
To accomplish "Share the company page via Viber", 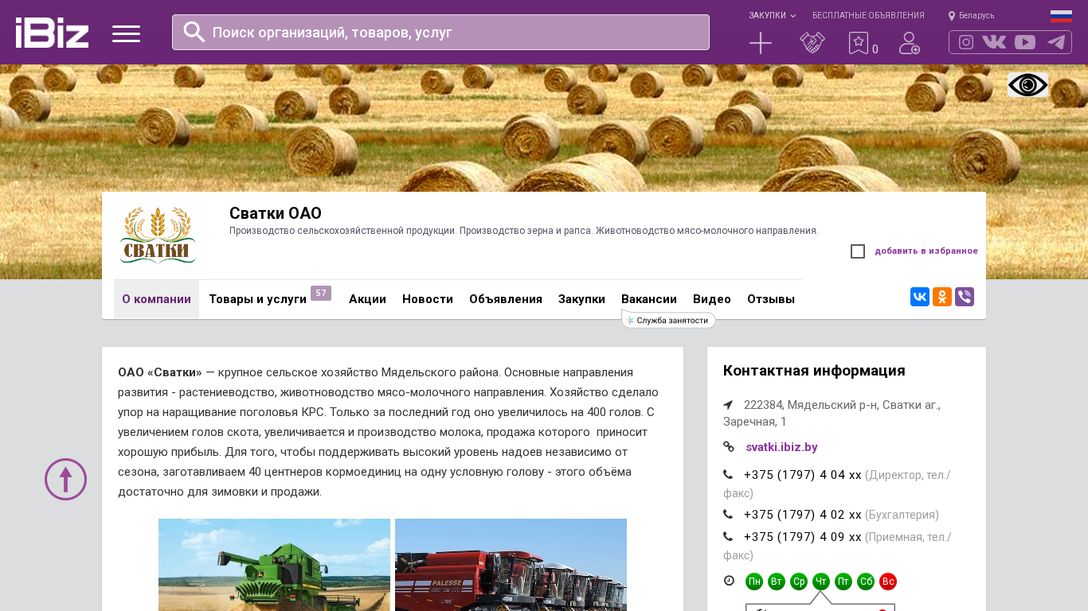I will click(965, 297).
